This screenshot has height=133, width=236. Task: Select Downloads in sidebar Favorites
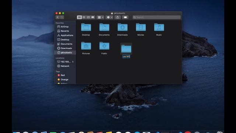(x=65, y=48)
